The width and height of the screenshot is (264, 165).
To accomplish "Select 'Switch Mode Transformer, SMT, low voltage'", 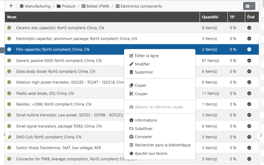I will pyautogui.click(x=132, y=148).
